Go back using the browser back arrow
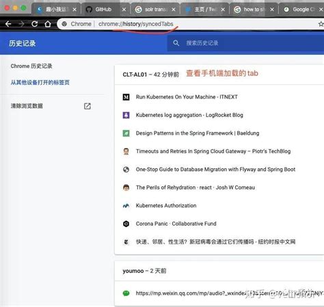324x307 pixels. 8,24
